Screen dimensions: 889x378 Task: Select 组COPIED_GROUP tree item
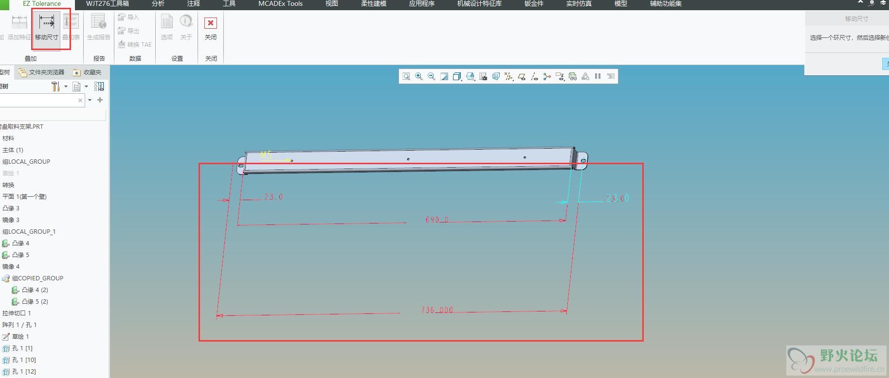[33, 278]
